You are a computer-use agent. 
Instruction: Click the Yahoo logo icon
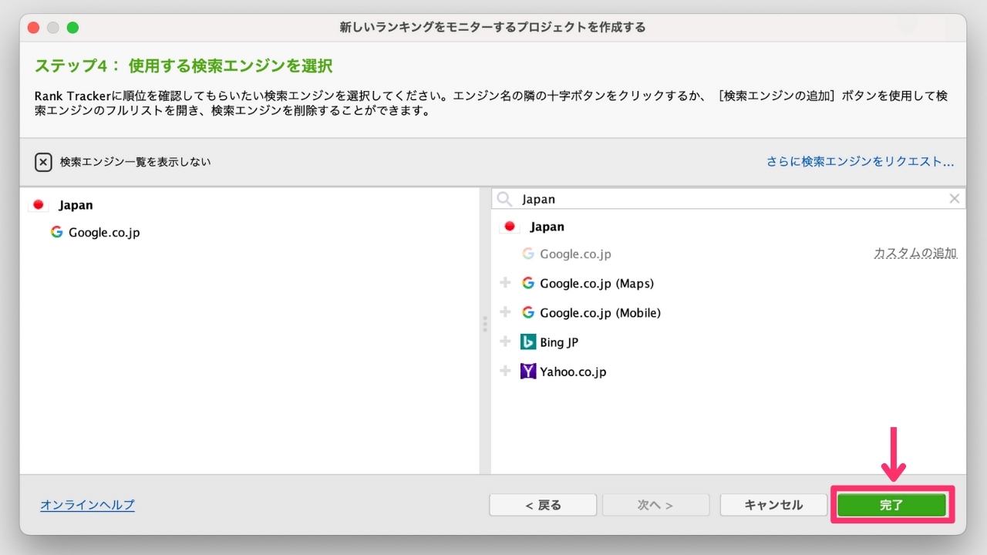click(x=528, y=371)
